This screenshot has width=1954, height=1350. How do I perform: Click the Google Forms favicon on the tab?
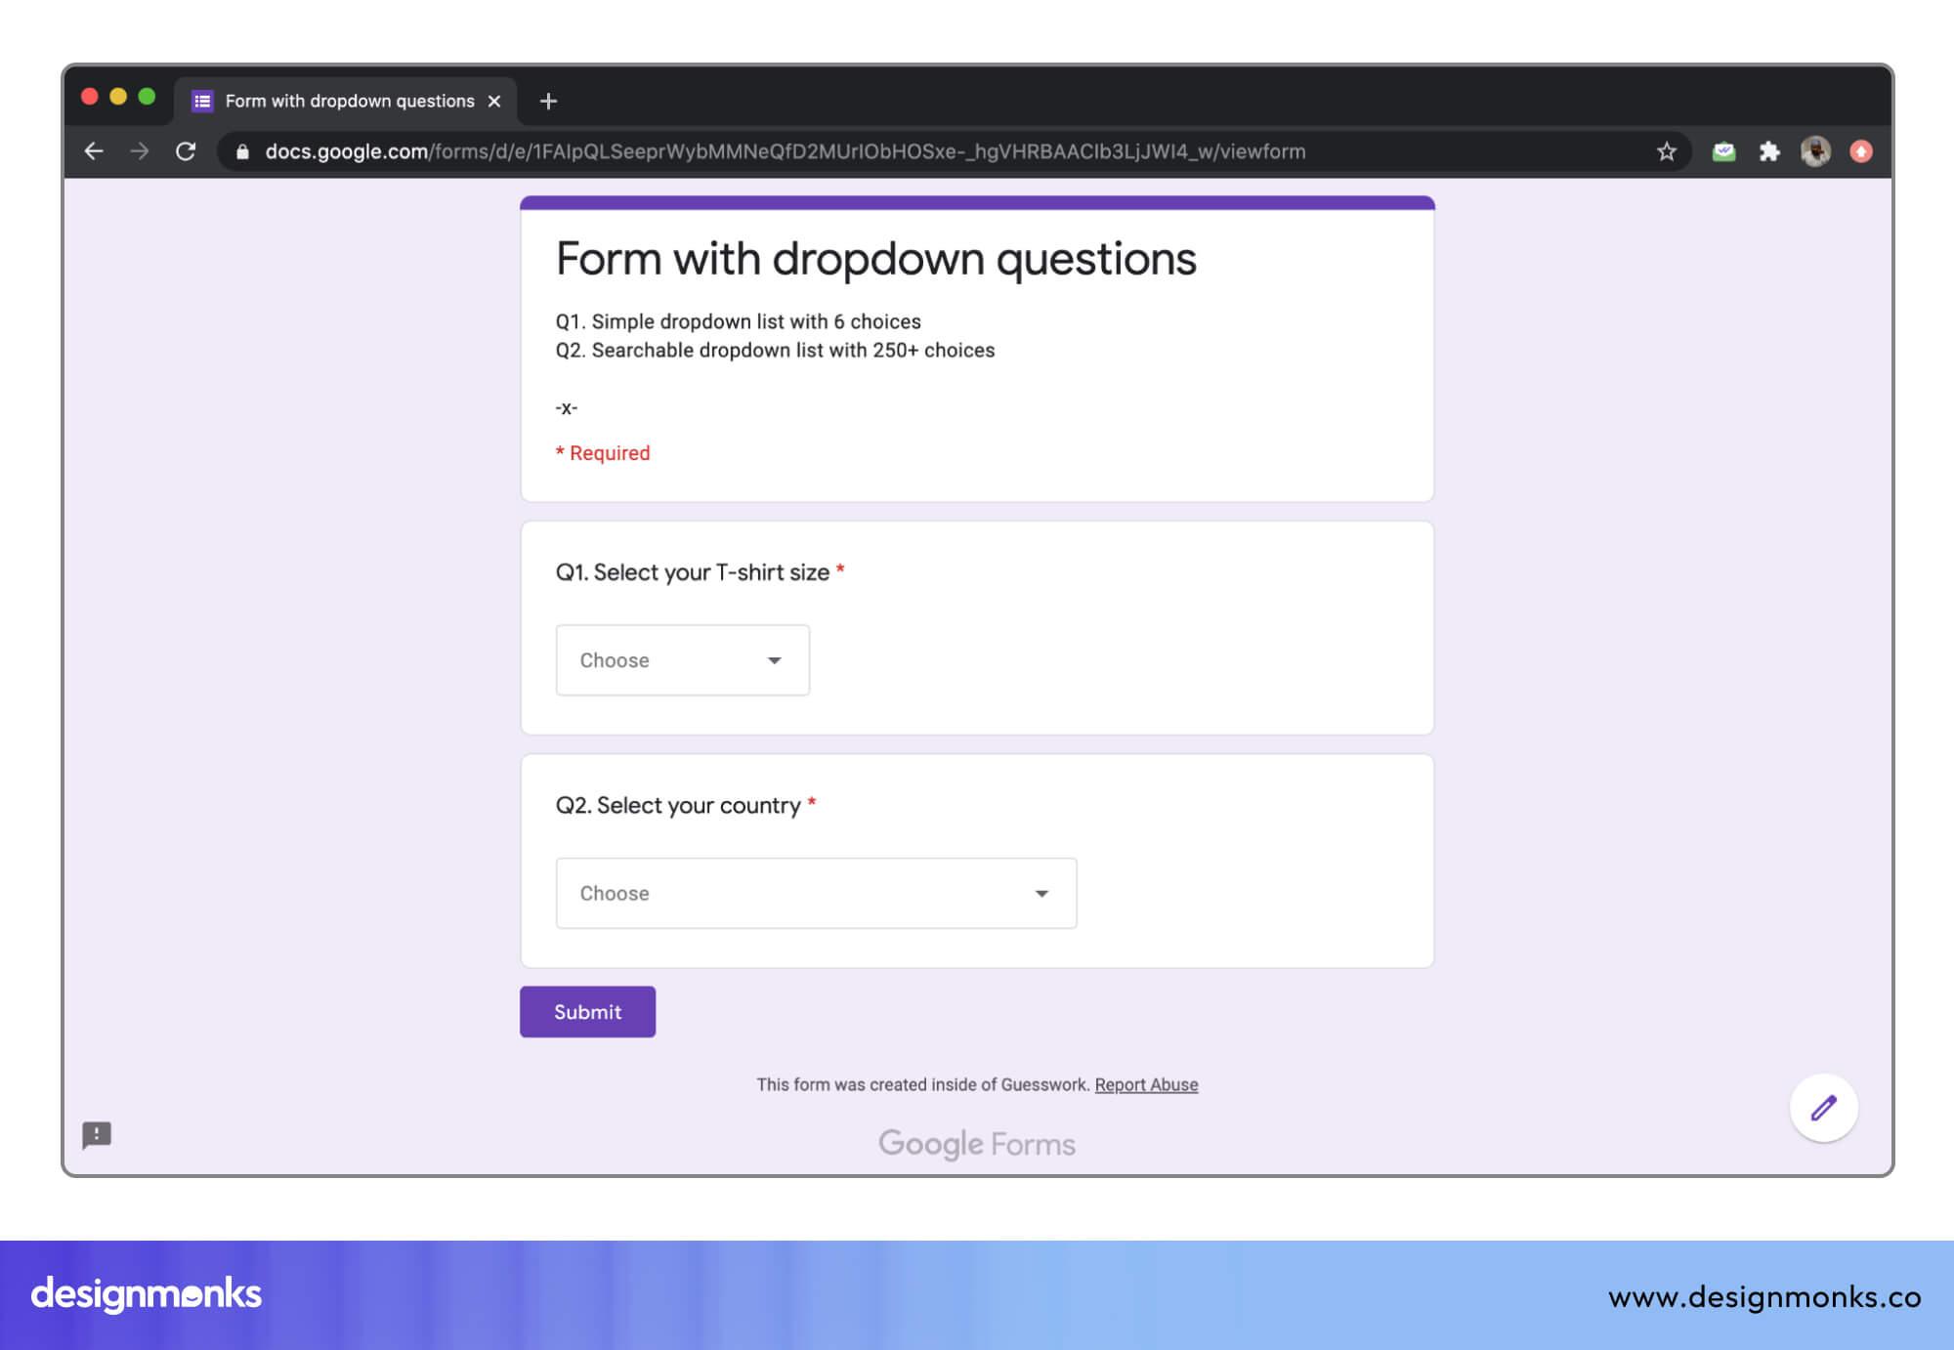[x=202, y=101]
